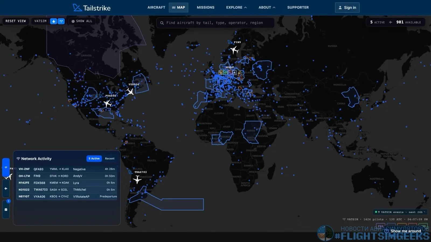
Task: Click the user icon in Sign in
Action: point(340,8)
